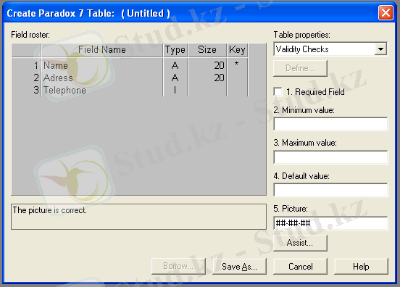400x287 pixels.
Task: Click the Field Name column header
Action: point(102,50)
